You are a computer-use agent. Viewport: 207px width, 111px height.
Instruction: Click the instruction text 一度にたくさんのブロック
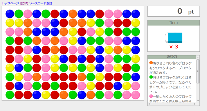[x=172, y=96]
